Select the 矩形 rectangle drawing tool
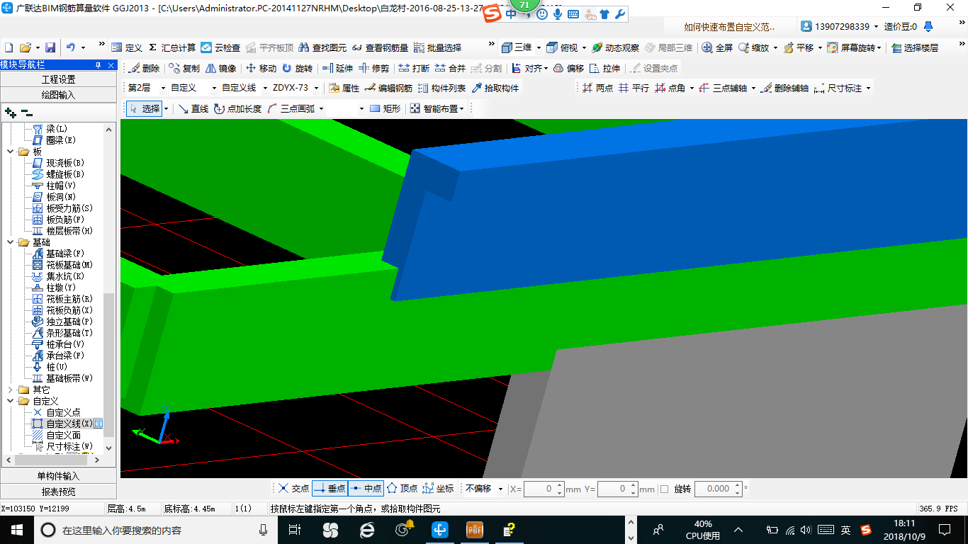968x544 pixels. point(385,108)
